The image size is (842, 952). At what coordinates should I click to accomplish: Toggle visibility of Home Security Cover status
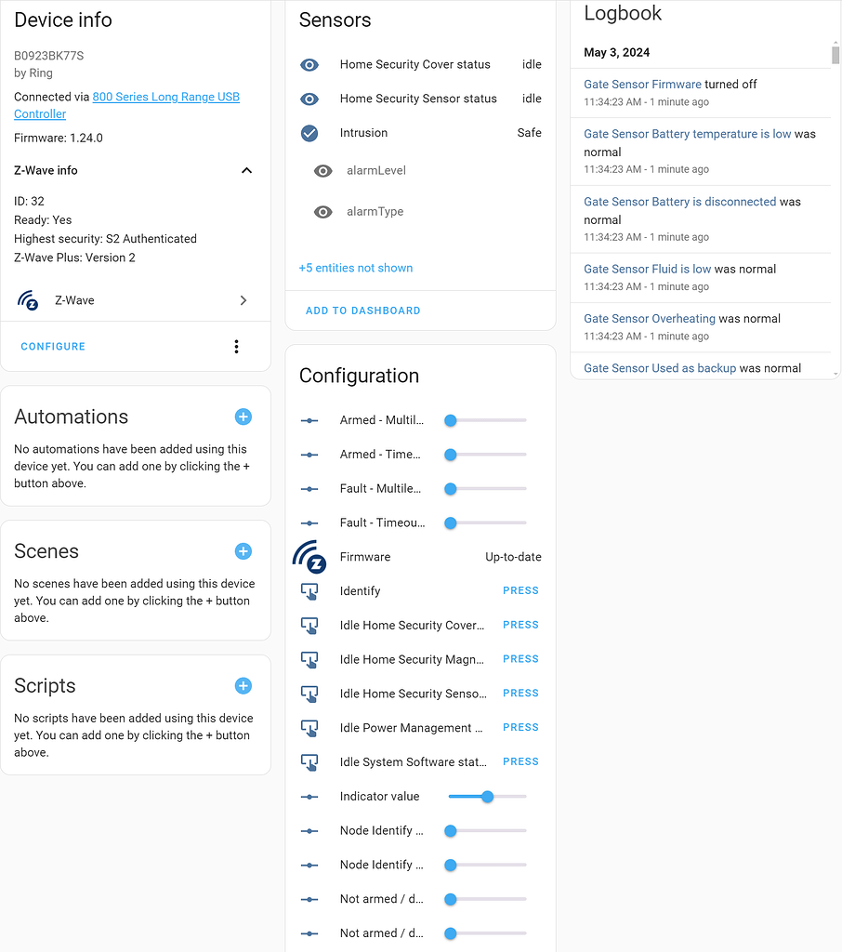pos(309,64)
